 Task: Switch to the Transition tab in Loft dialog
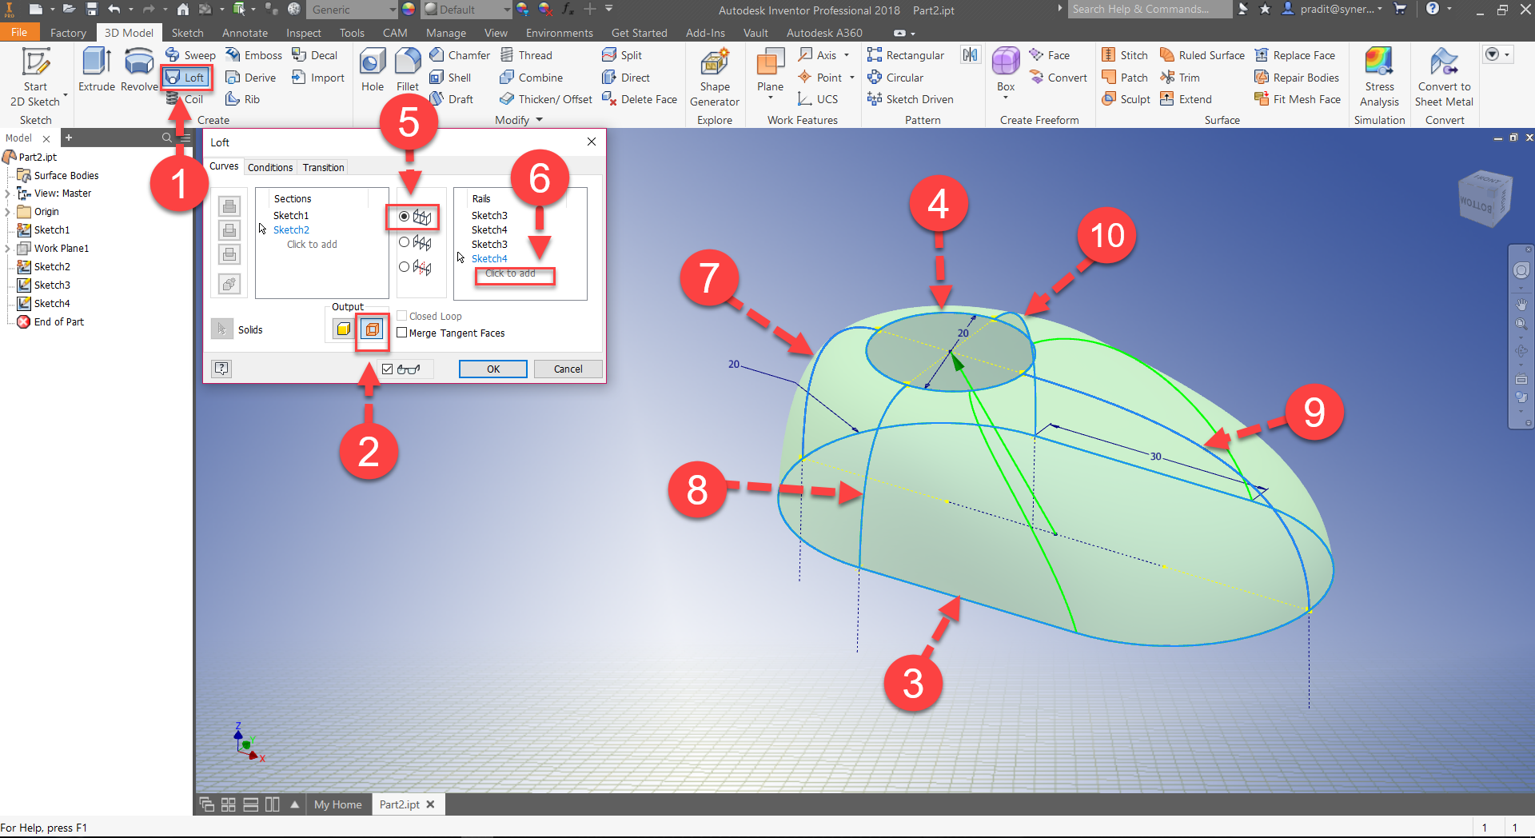(323, 167)
